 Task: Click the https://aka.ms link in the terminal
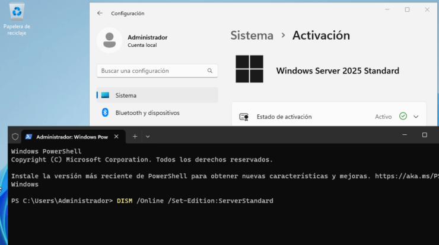(407, 176)
